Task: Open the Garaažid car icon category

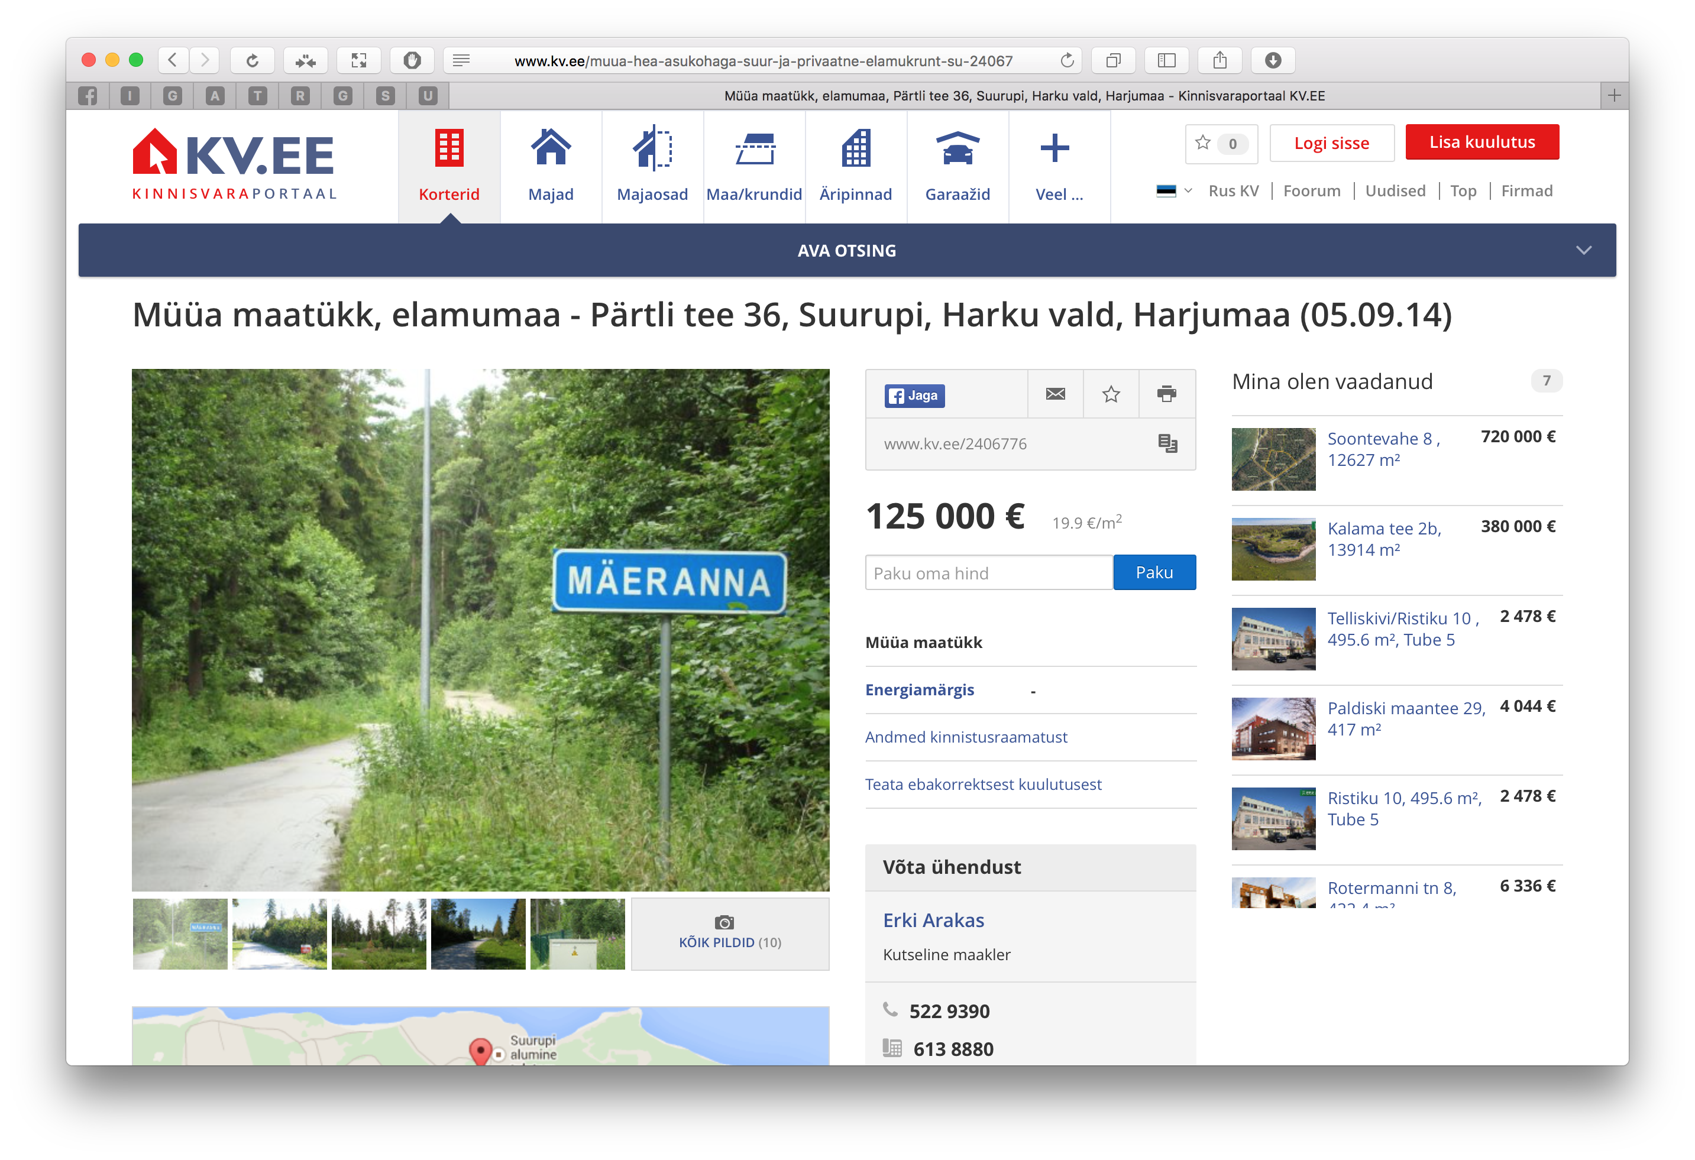Action: (x=957, y=166)
